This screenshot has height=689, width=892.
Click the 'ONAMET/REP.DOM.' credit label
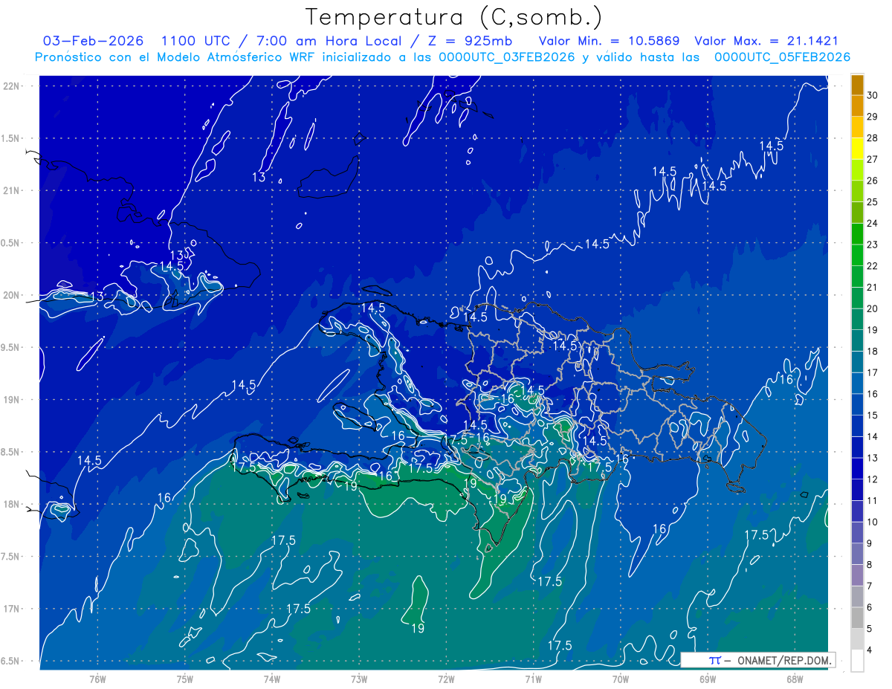pos(783,660)
